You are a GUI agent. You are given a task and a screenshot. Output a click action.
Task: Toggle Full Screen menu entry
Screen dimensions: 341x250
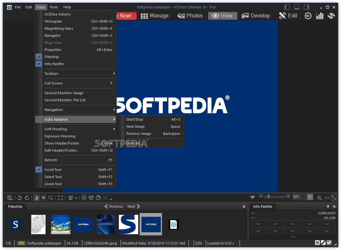pyautogui.click(x=75, y=83)
